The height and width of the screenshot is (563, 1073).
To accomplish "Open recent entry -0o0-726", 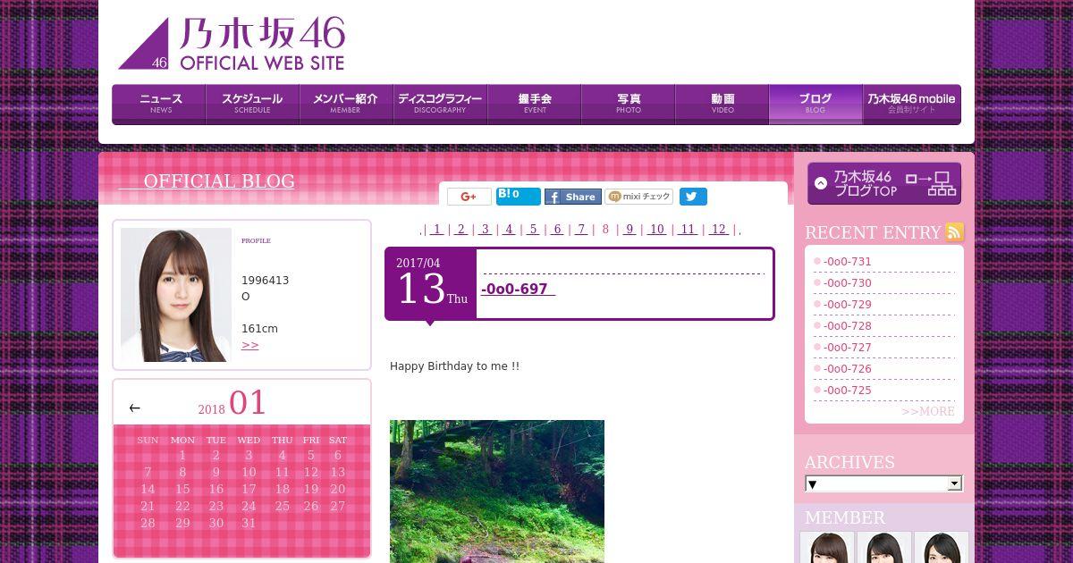I will 847,369.
